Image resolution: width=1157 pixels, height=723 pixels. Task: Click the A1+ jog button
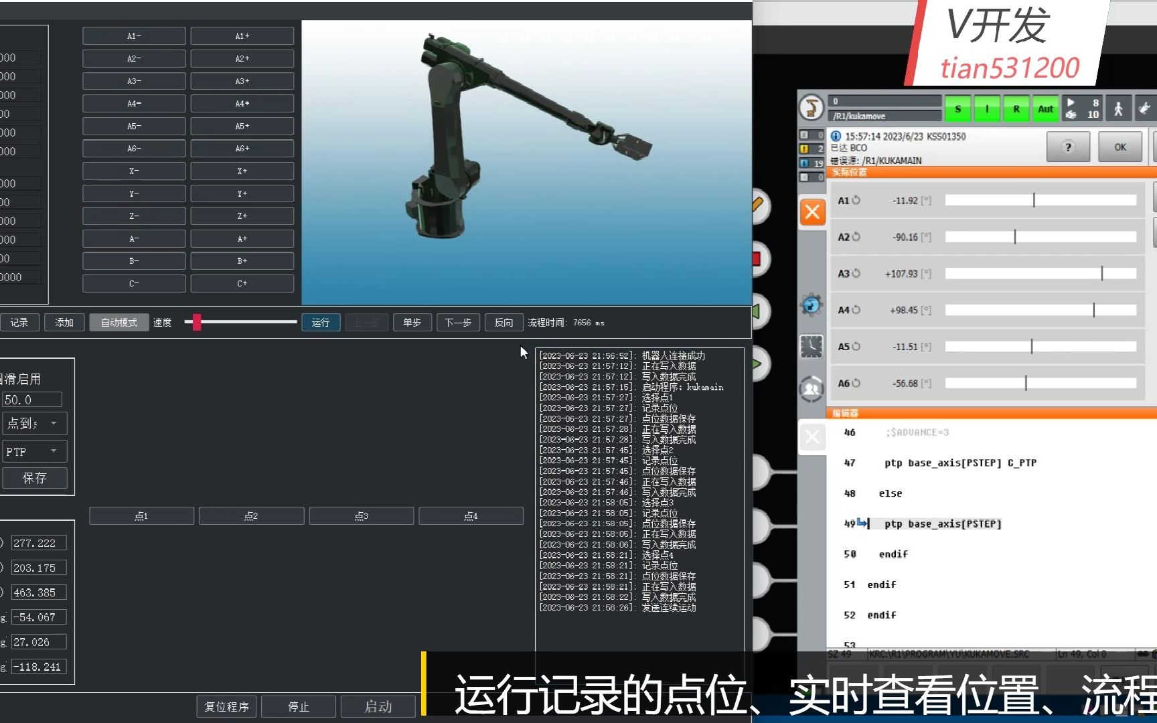pyautogui.click(x=242, y=36)
